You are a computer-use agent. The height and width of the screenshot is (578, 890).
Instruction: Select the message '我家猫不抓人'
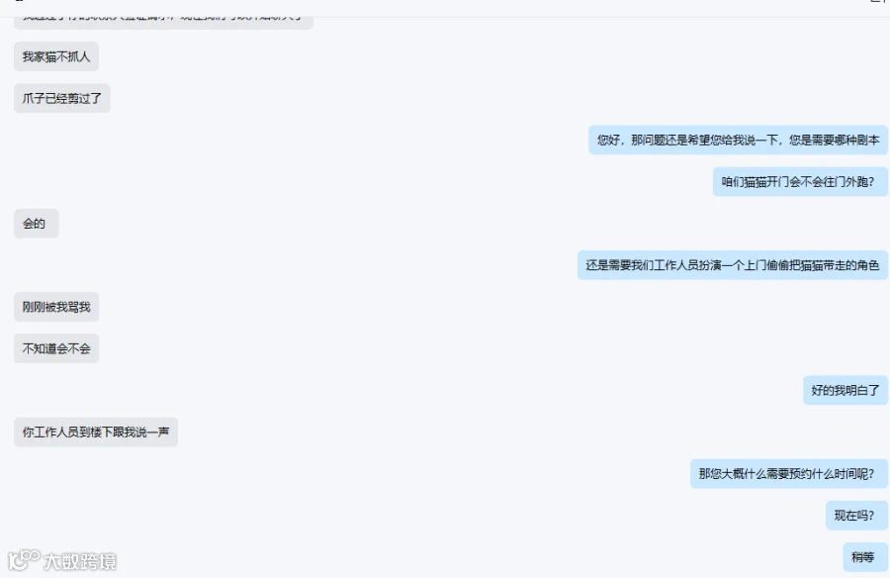coord(56,56)
